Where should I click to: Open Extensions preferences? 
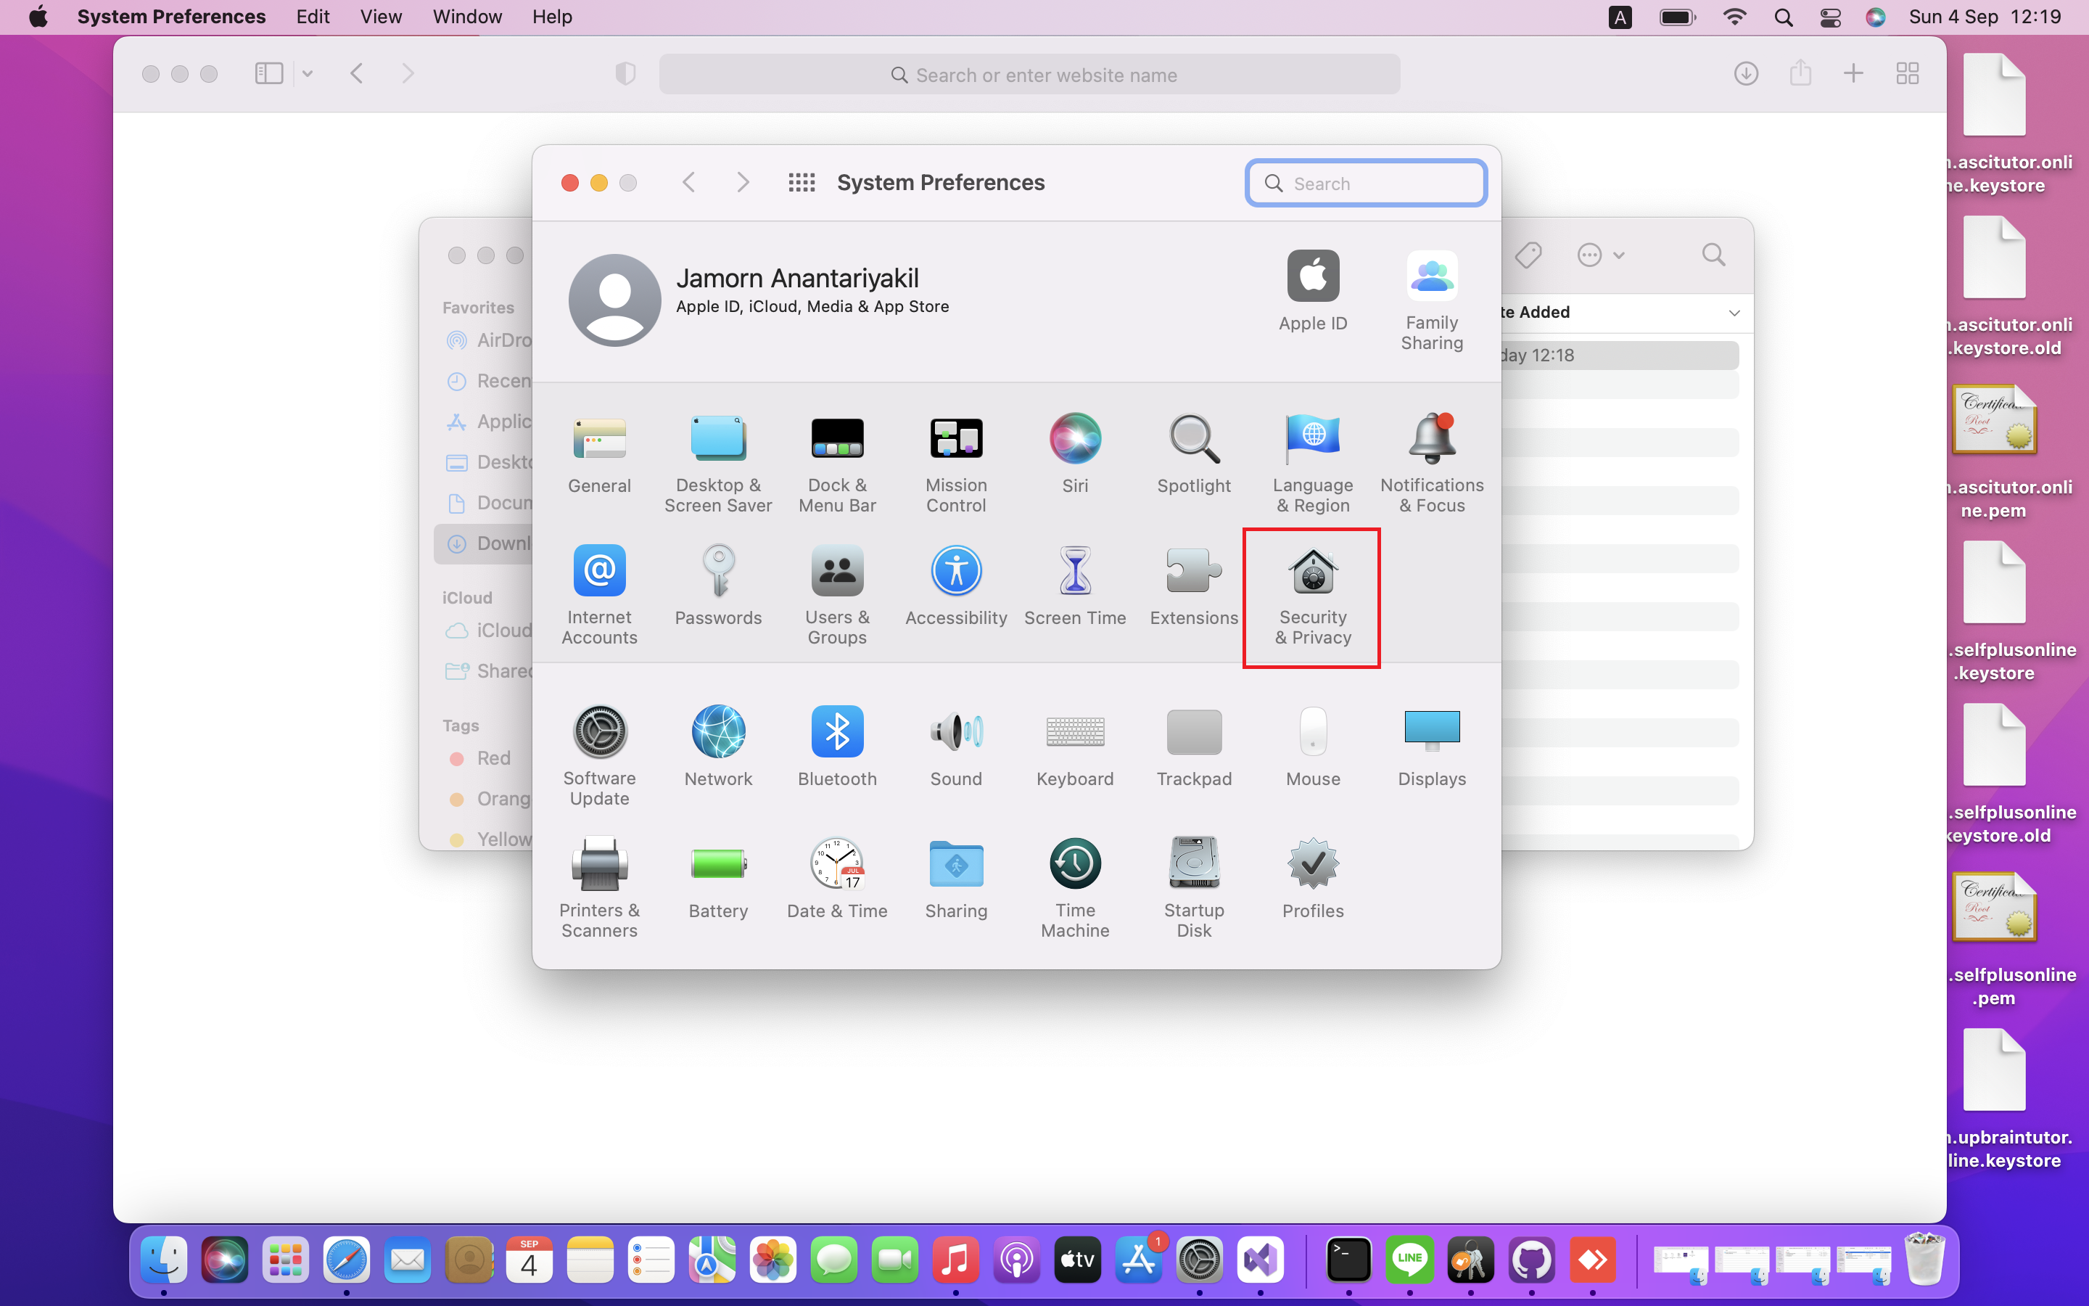coord(1194,586)
